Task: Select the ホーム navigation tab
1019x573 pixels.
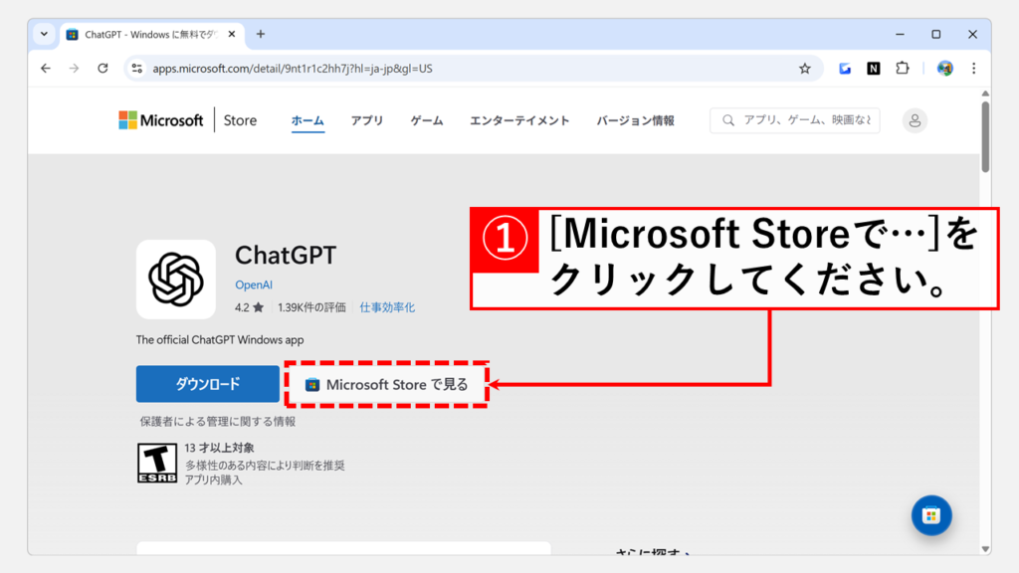Action: 307,120
